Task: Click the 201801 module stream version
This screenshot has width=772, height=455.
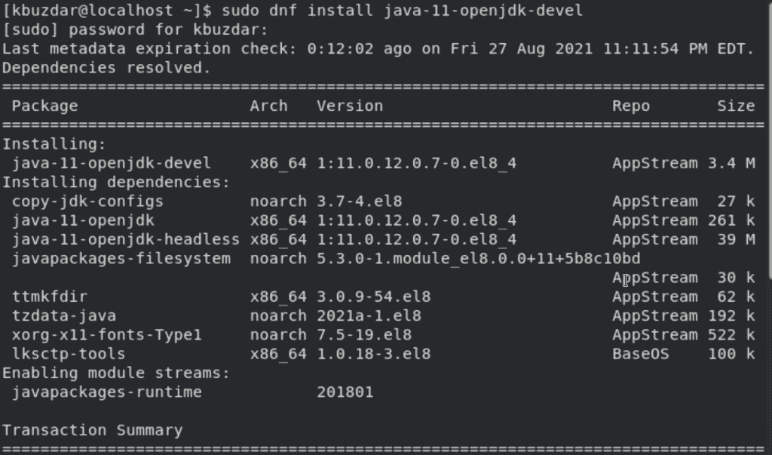Action: [345, 392]
